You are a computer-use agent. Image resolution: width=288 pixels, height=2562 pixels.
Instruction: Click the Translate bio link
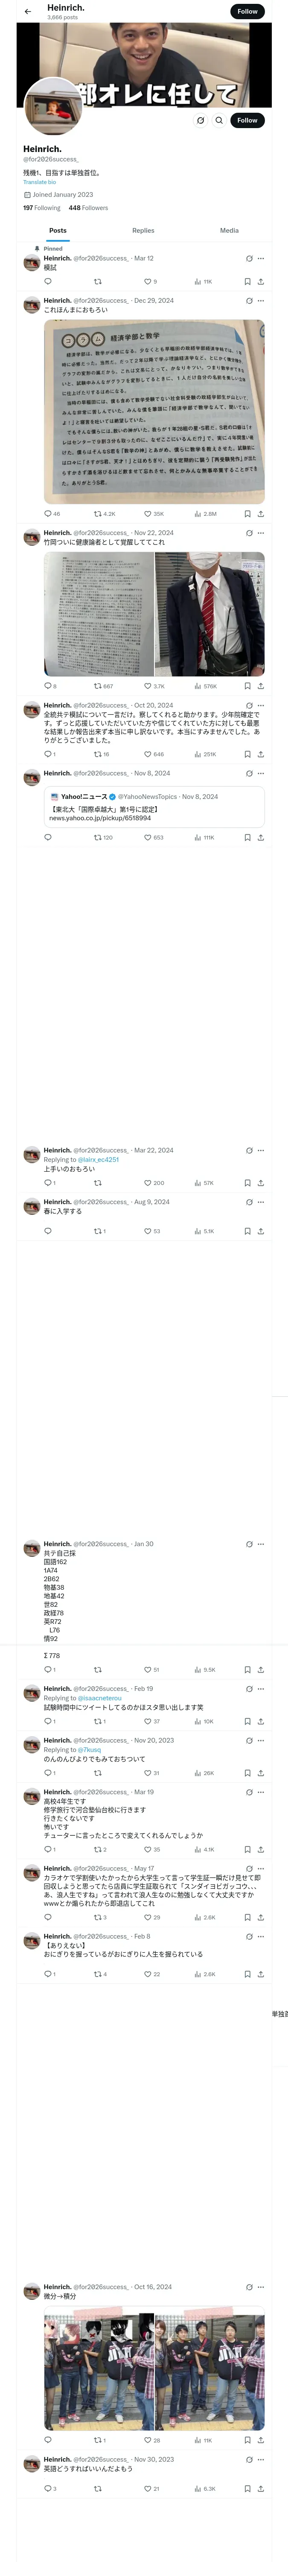tap(40, 182)
